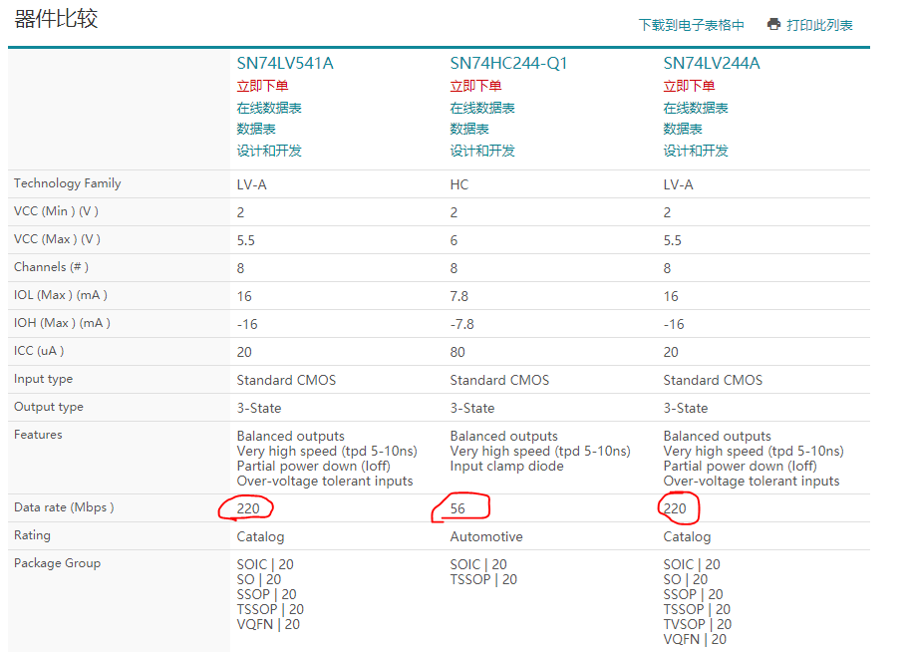Open the SN74HC244-Q1 product page link
911x652 pixels.
click(x=508, y=64)
